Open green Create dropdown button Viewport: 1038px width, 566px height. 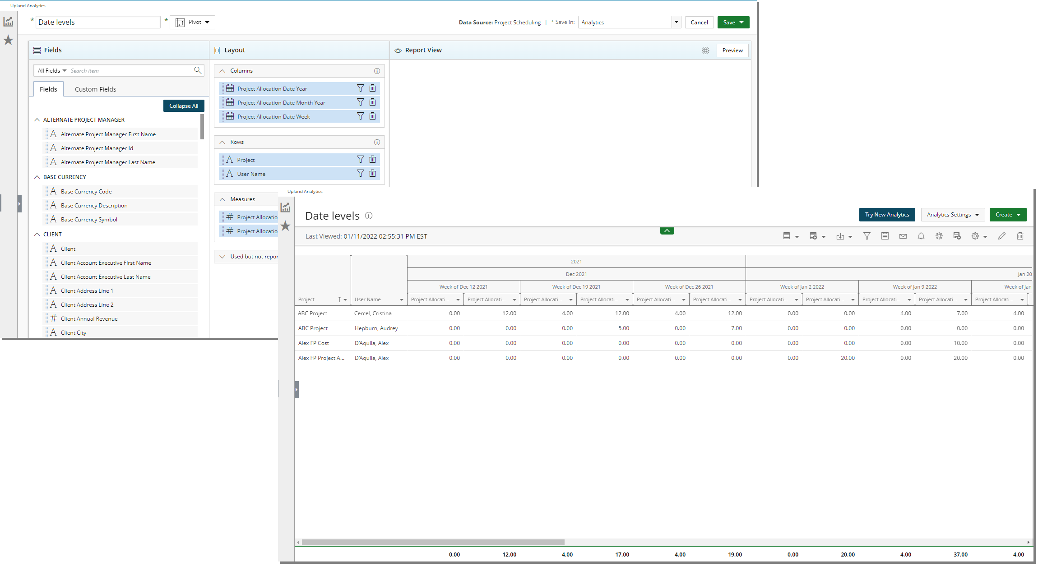(1008, 215)
